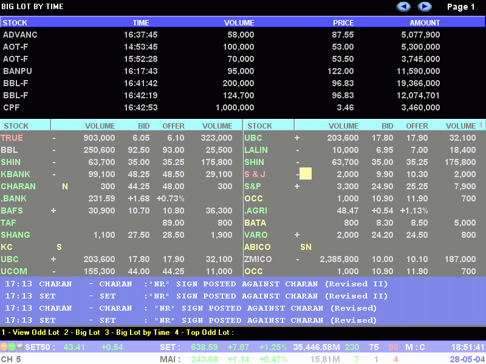Image resolution: width=486 pixels, height=364 pixels.
Task: Click the ZMICO stock symbol
Action: click(258, 259)
